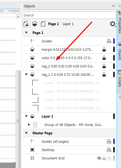Click the Layer 1 label in toolbar
The width and height of the screenshot is (121, 168).
[68, 24]
